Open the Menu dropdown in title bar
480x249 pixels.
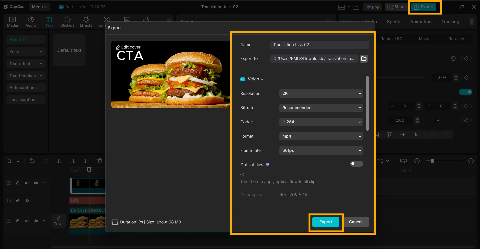39,7
